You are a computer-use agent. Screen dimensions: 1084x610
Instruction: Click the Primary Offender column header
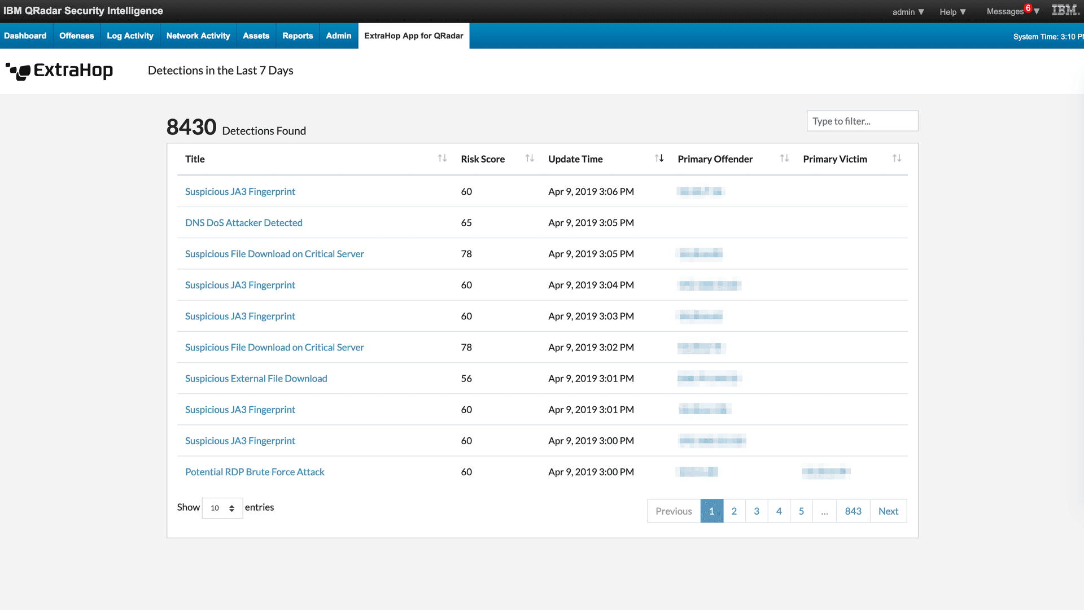(715, 159)
